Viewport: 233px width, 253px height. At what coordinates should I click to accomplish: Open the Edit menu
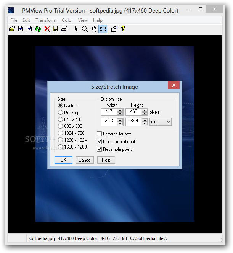pyautogui.click(x=26, y=20)
